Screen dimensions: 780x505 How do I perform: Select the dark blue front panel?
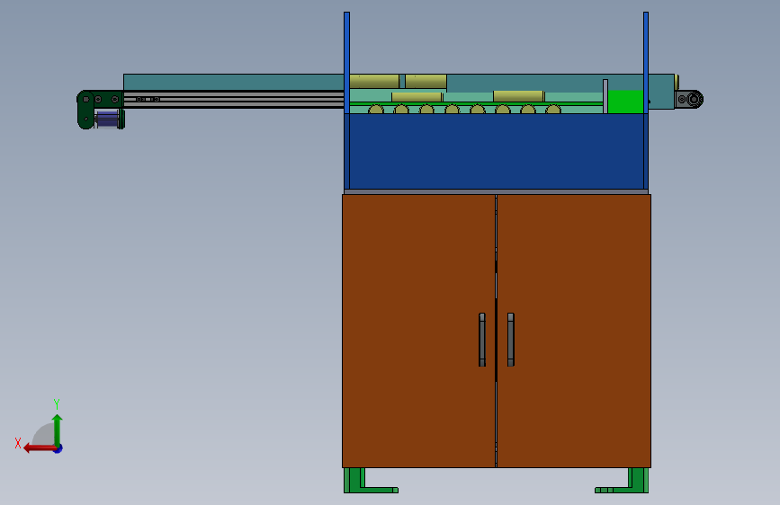(x=497, y=152)
